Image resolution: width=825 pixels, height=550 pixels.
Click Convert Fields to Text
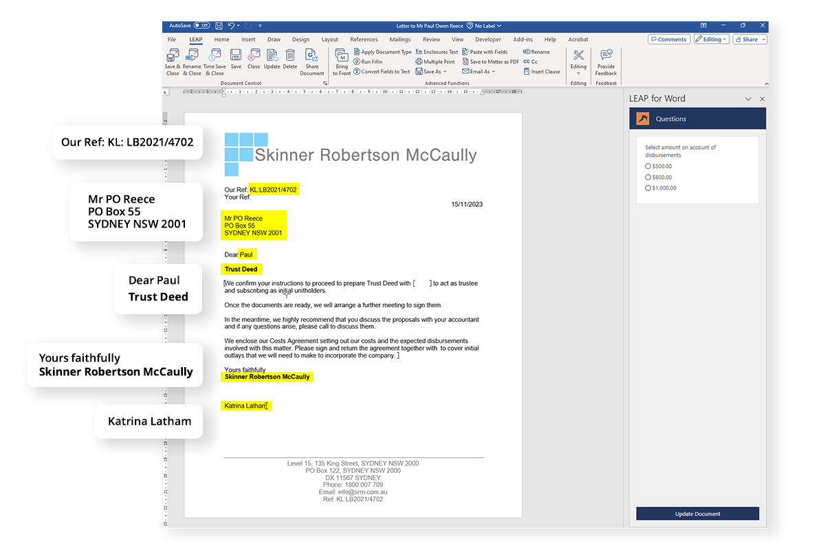(x=382, y=71)
